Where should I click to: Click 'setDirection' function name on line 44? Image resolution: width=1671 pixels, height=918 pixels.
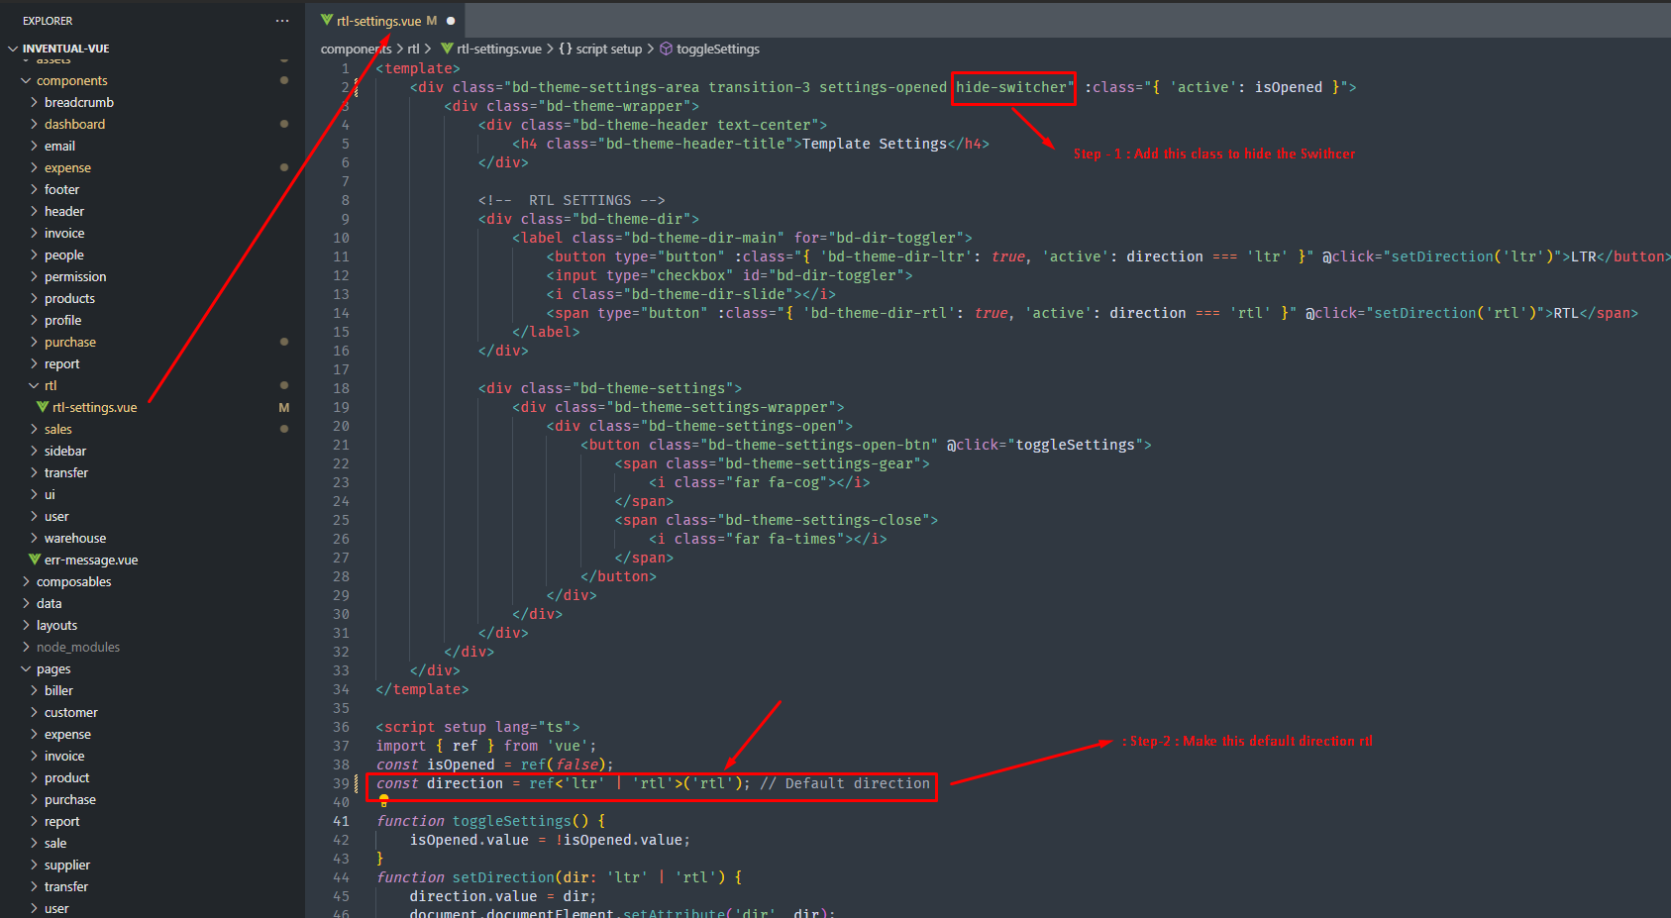503,877
